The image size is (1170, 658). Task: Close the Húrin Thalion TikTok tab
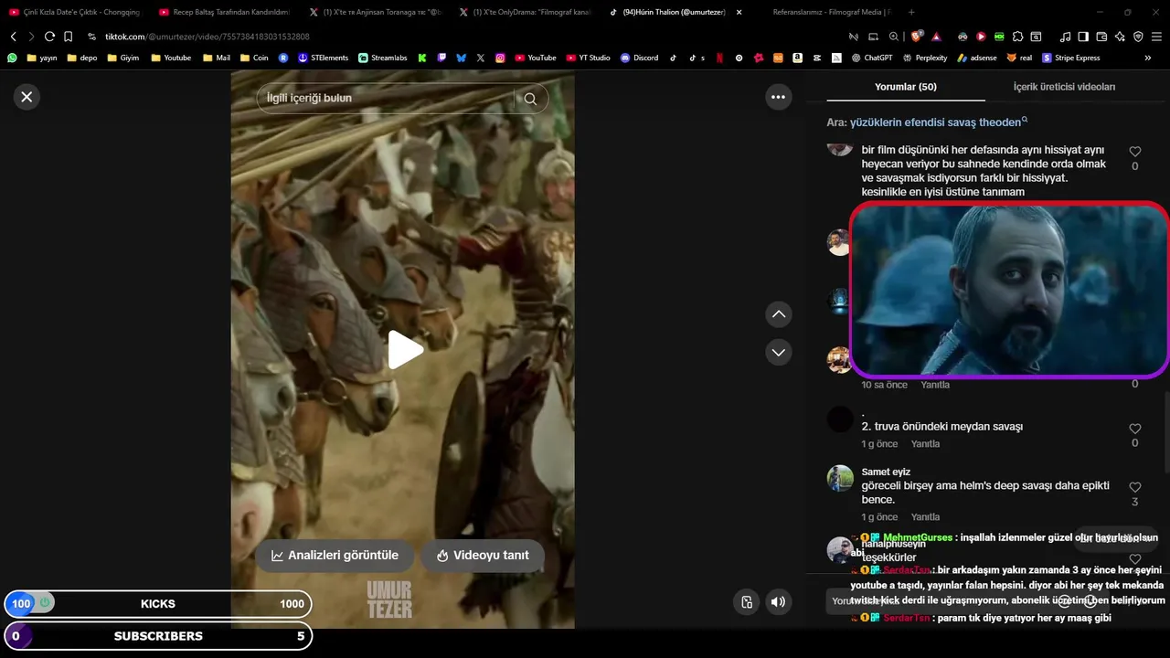click(739, 12)
